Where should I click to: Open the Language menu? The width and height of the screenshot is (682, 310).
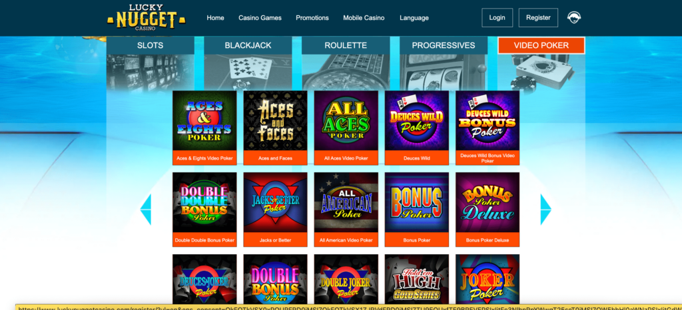(414, 18)
